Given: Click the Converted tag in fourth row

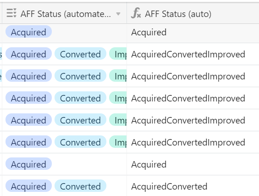Looking at the screenshot, I should point(80,98).
